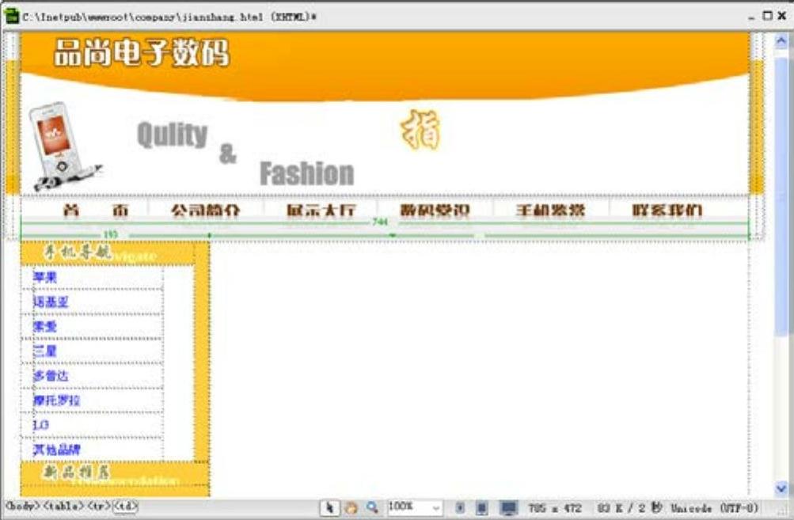
Task: Click the tablet-size window icon in status bar
Action: pos(481,508)
